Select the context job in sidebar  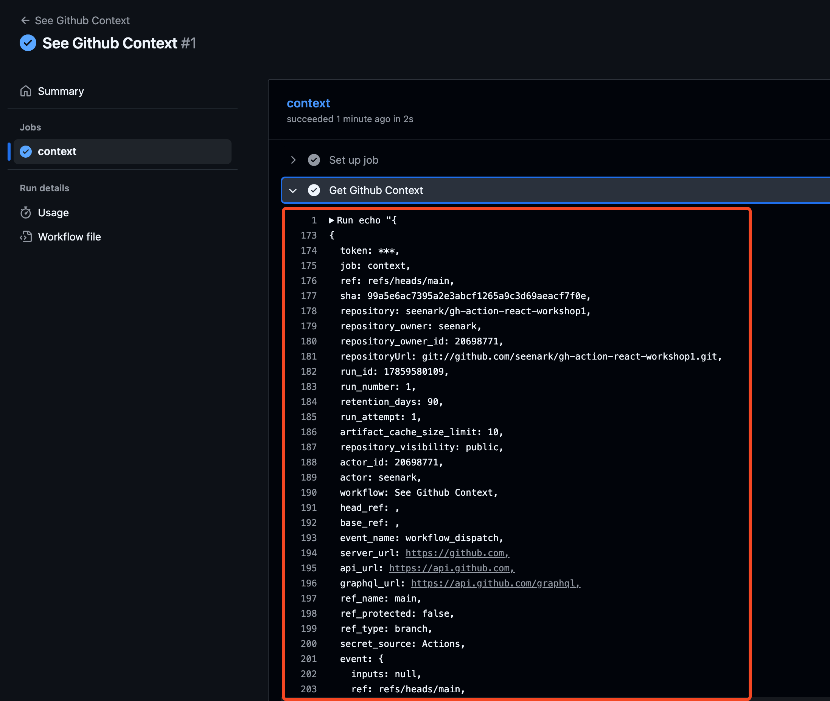(57, 151)
